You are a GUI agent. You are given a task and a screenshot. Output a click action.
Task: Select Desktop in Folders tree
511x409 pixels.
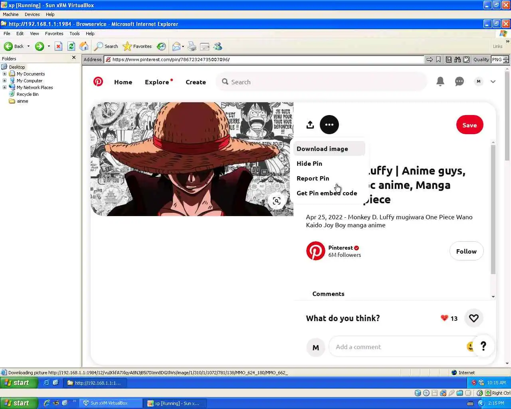click(x=17, y=67)
